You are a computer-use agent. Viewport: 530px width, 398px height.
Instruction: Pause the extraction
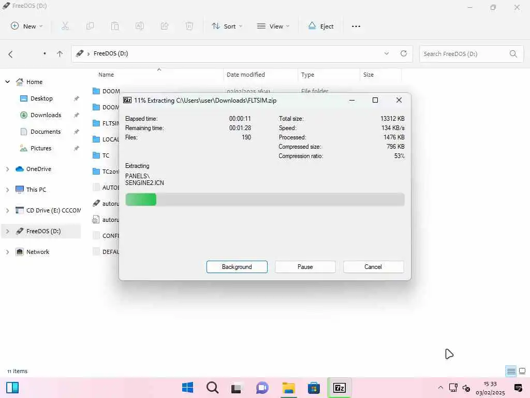tap(305, 267)
